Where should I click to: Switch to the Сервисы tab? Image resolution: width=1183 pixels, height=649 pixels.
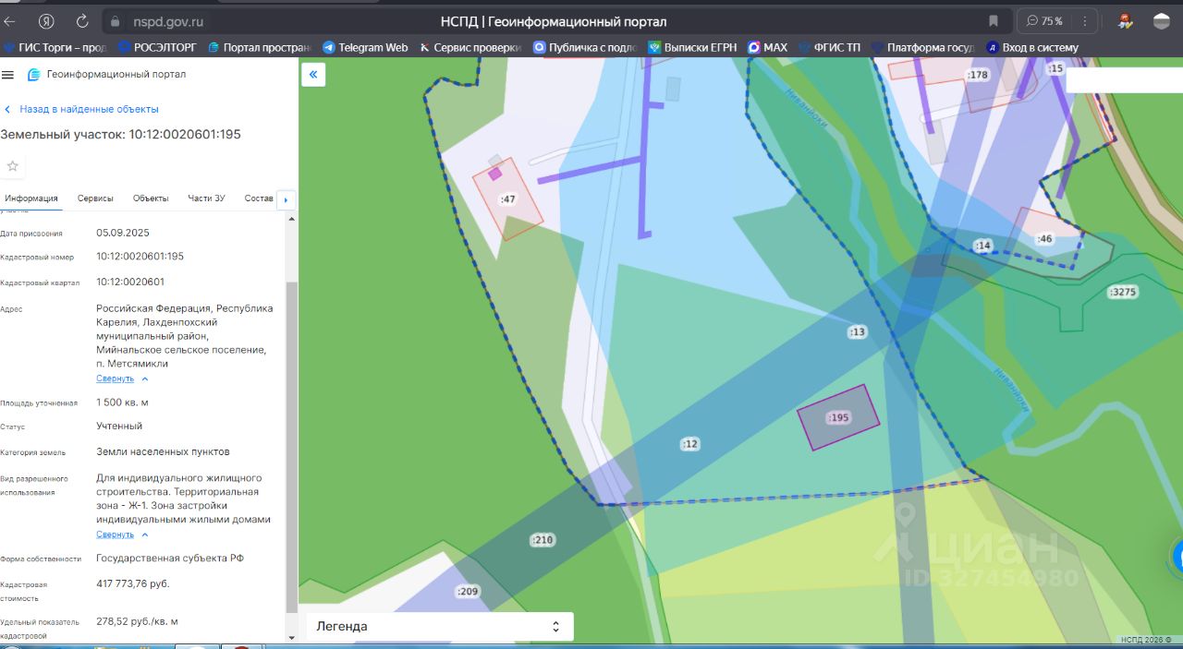[x=95, y=198]
